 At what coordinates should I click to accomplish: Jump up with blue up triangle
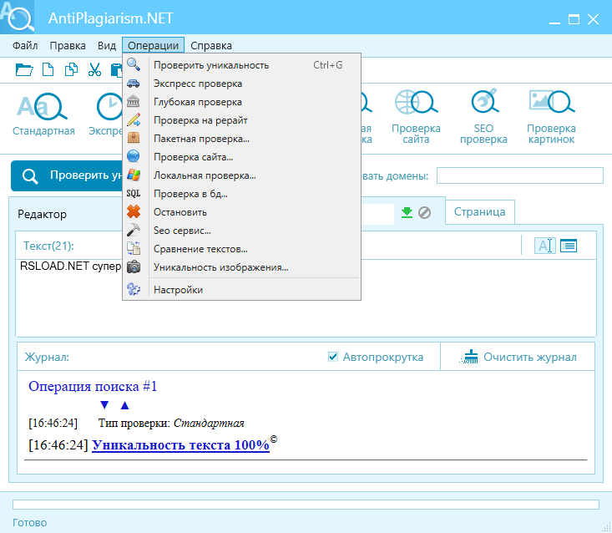[124, 405]
